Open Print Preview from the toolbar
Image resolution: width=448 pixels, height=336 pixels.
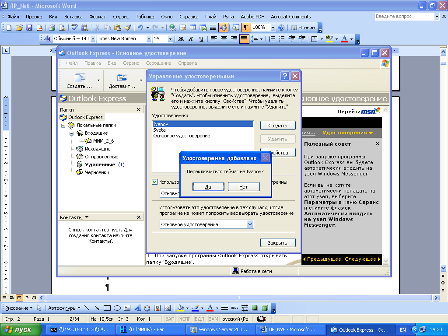(x=62, y=28)
